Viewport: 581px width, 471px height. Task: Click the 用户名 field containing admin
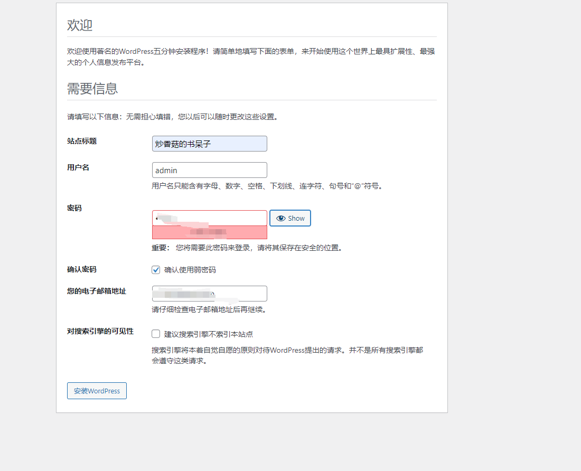click(209, 170)
